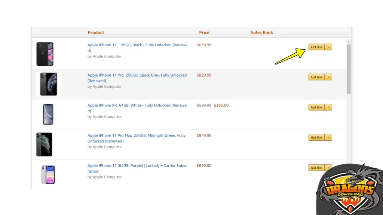Open the iPhone 11 64GB Purple Locked link

point(137,166)
